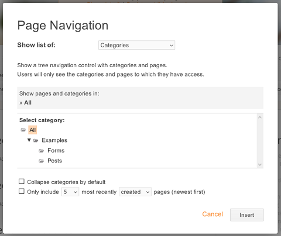Select the Forms category
The width and height of the screenshot is (281, 236).
pos(56,151)
